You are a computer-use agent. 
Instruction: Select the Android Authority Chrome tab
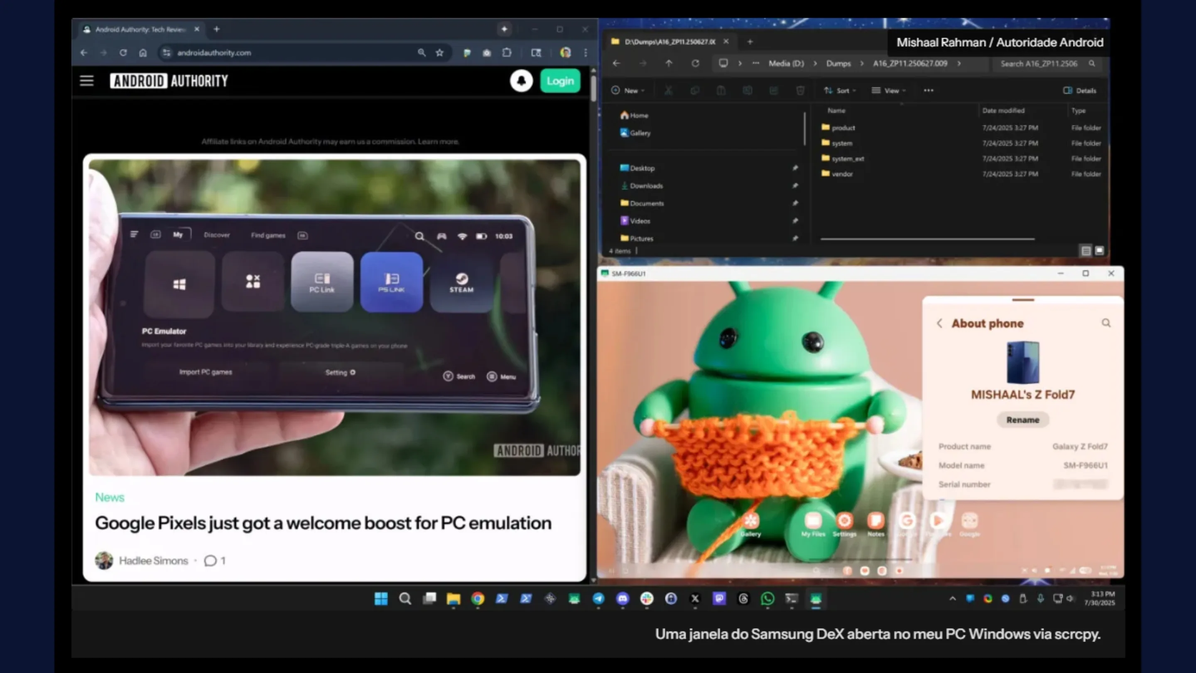click(x=141, y=29)
